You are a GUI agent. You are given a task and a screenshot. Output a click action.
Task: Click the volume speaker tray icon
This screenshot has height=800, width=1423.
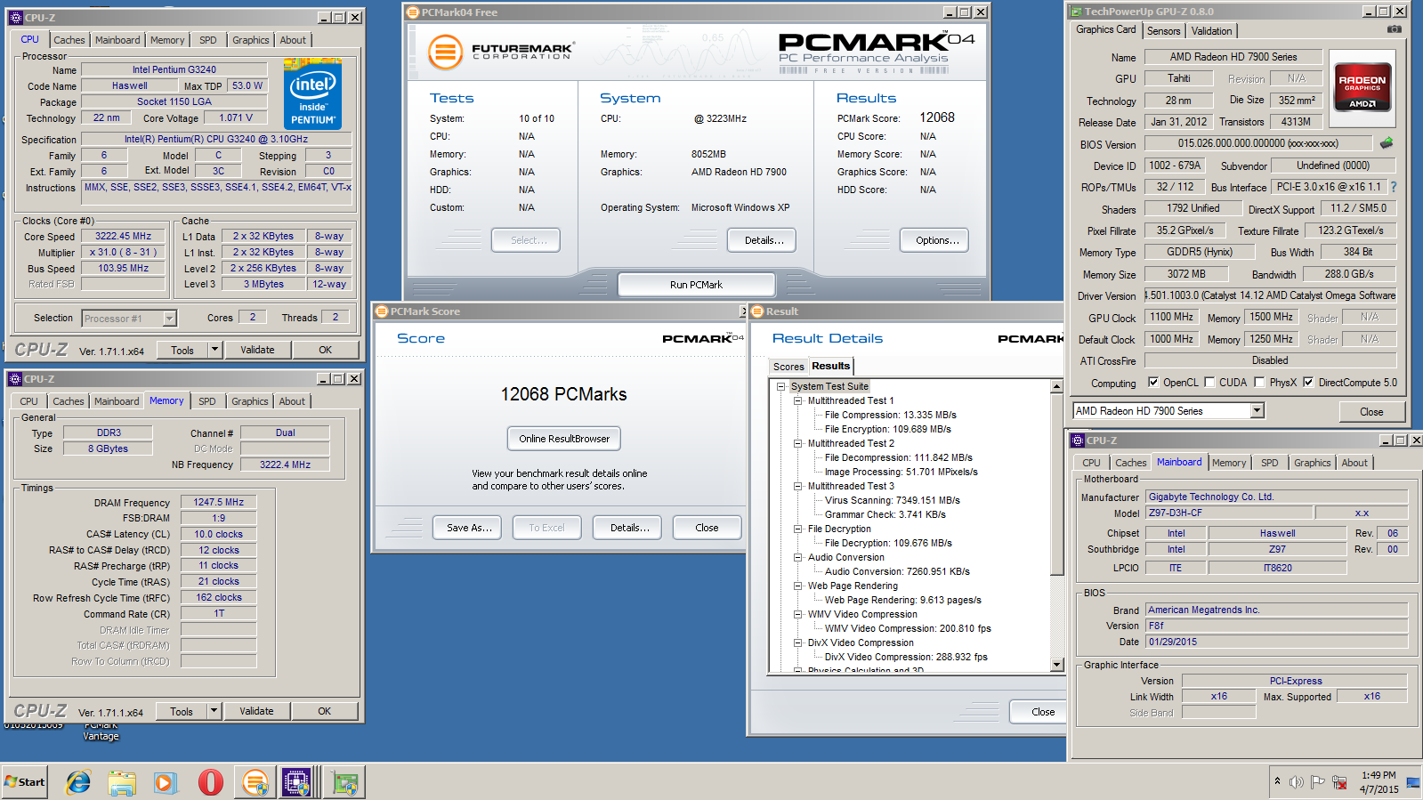tap(1297, 782)
